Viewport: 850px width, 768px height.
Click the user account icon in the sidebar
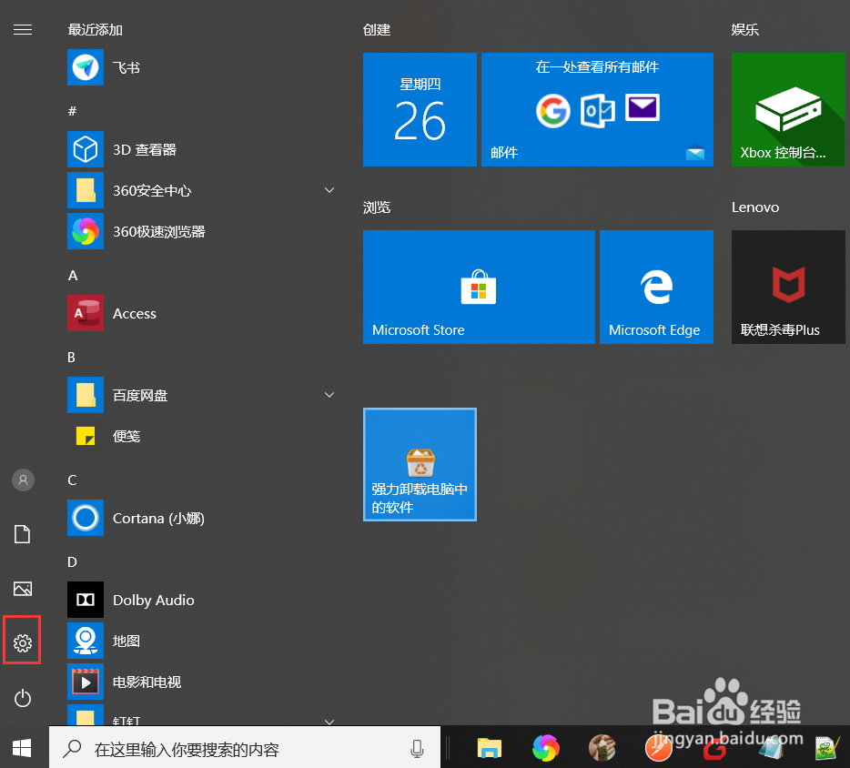[x=22, y=480]
